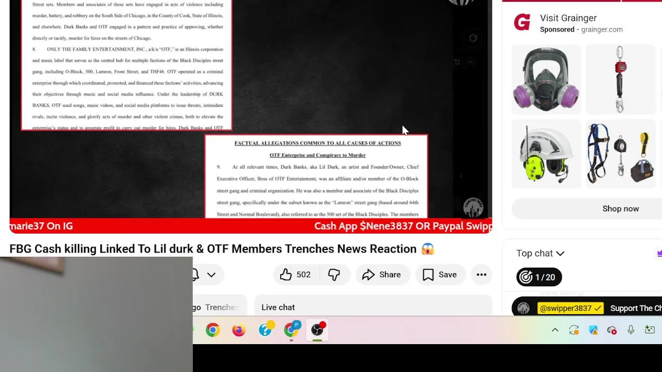
Task: Click the grainger.com sponsored link
Action: point(602,29)
